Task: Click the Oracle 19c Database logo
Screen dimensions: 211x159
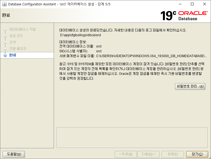Action: tap(184, 16)
